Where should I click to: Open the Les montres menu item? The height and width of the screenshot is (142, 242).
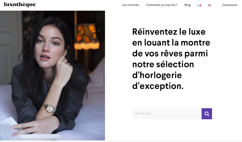(130, 5)
